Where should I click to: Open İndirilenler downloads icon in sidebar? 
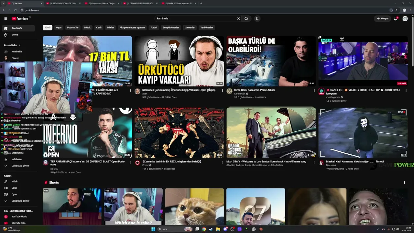(5, 159)
